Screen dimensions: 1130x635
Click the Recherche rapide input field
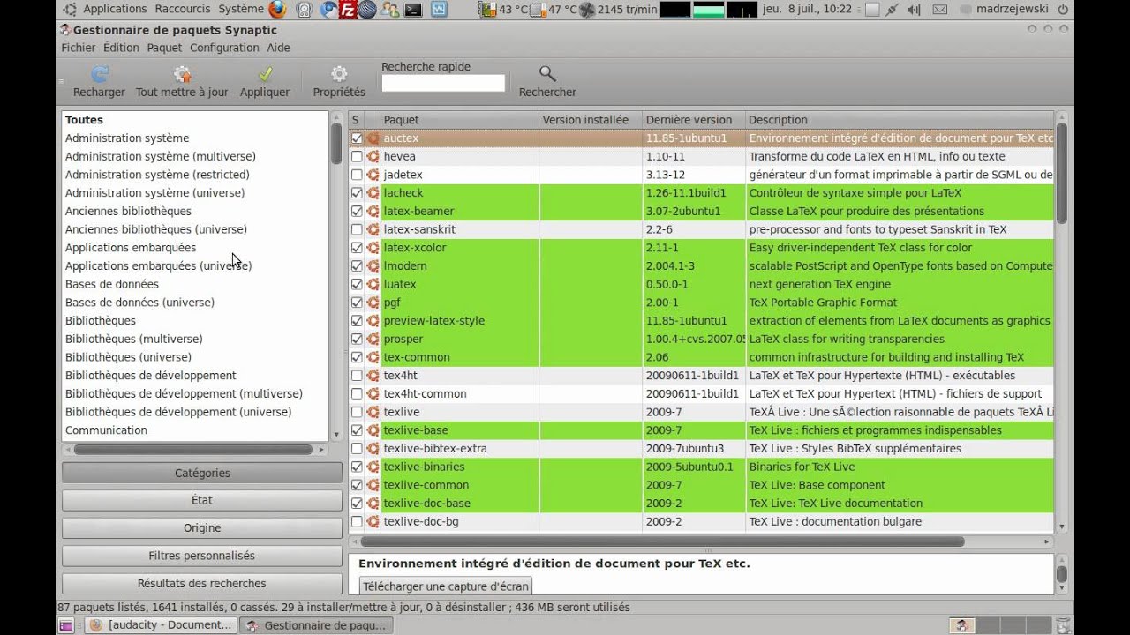[x=443, y=83]
